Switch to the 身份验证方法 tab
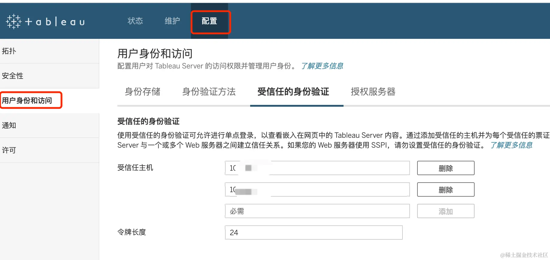 209,92
